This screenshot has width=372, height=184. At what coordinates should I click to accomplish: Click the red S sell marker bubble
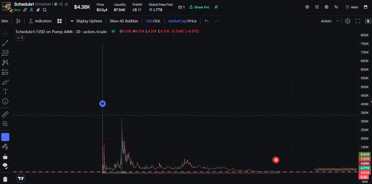[x=276, y=160]
